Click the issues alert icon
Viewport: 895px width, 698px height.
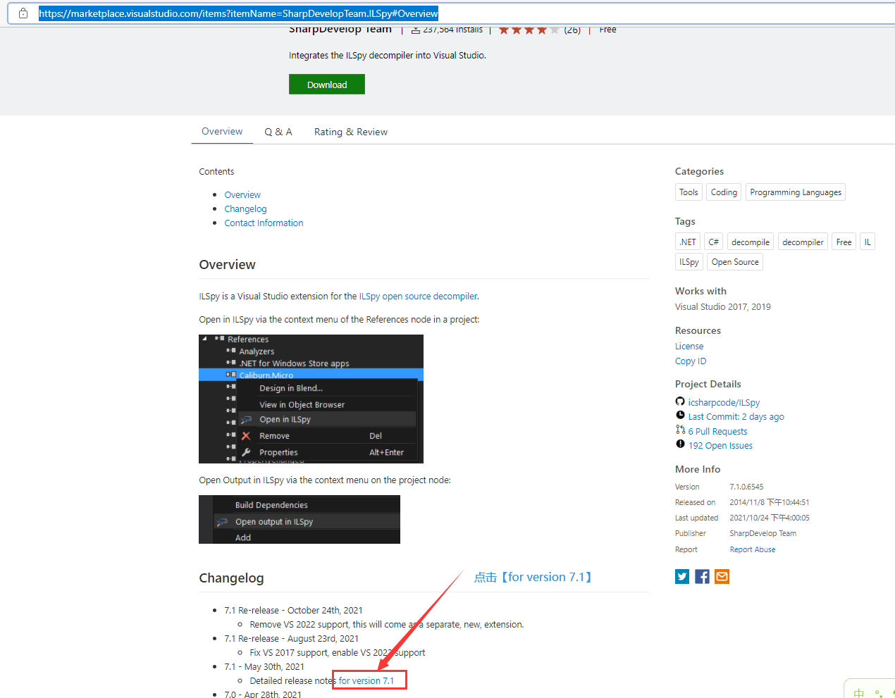click(680, 444)
